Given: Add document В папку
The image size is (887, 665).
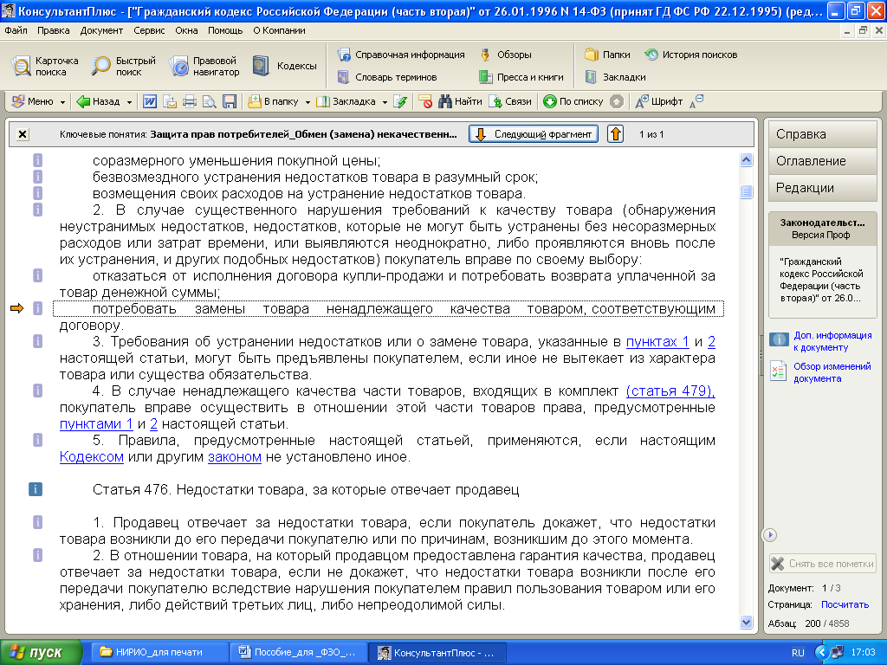Looking at the screenshot, I should coord(273,101).
